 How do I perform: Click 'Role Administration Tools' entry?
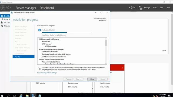(x=51, y=62)
